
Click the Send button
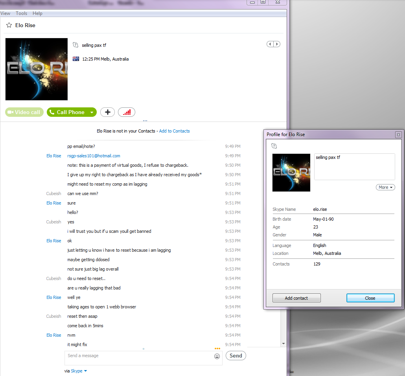[x=236, y=356]
